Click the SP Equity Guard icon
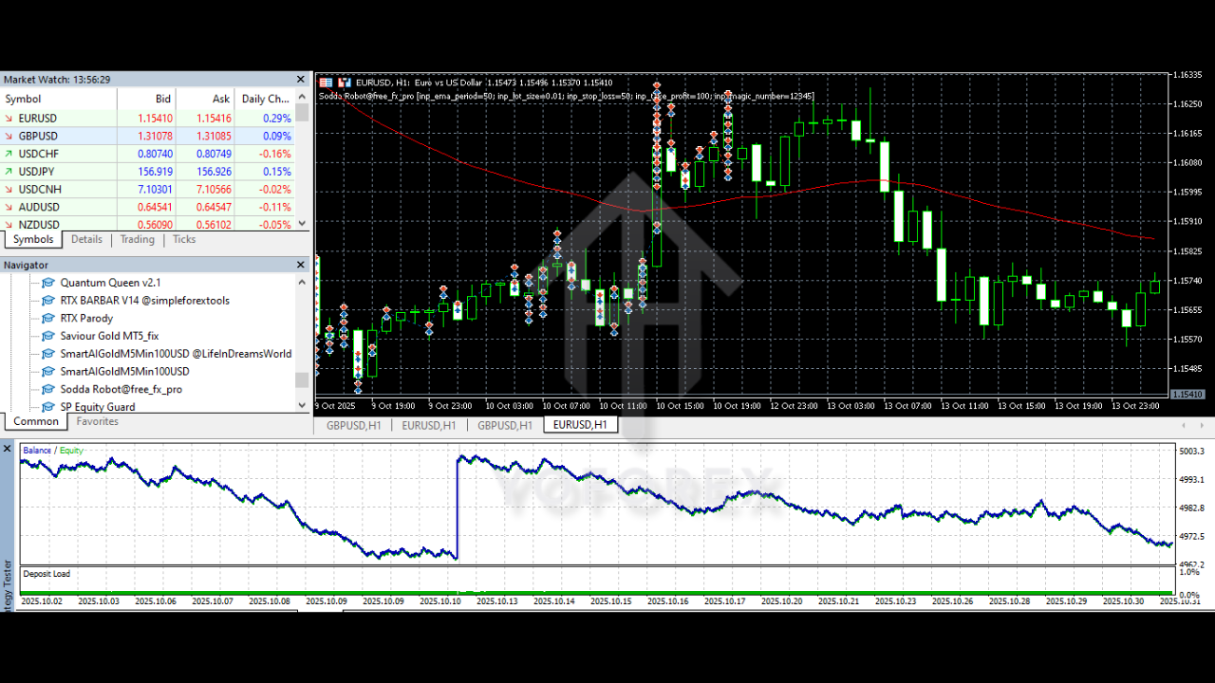1215x683 pixels. (x=48, y=407)
